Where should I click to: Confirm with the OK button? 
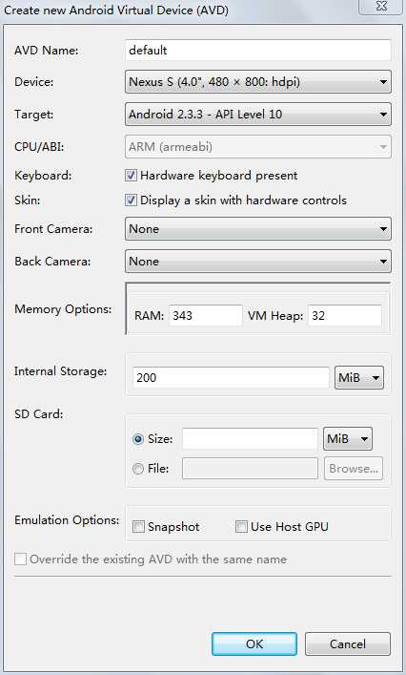tap(254, 644)
